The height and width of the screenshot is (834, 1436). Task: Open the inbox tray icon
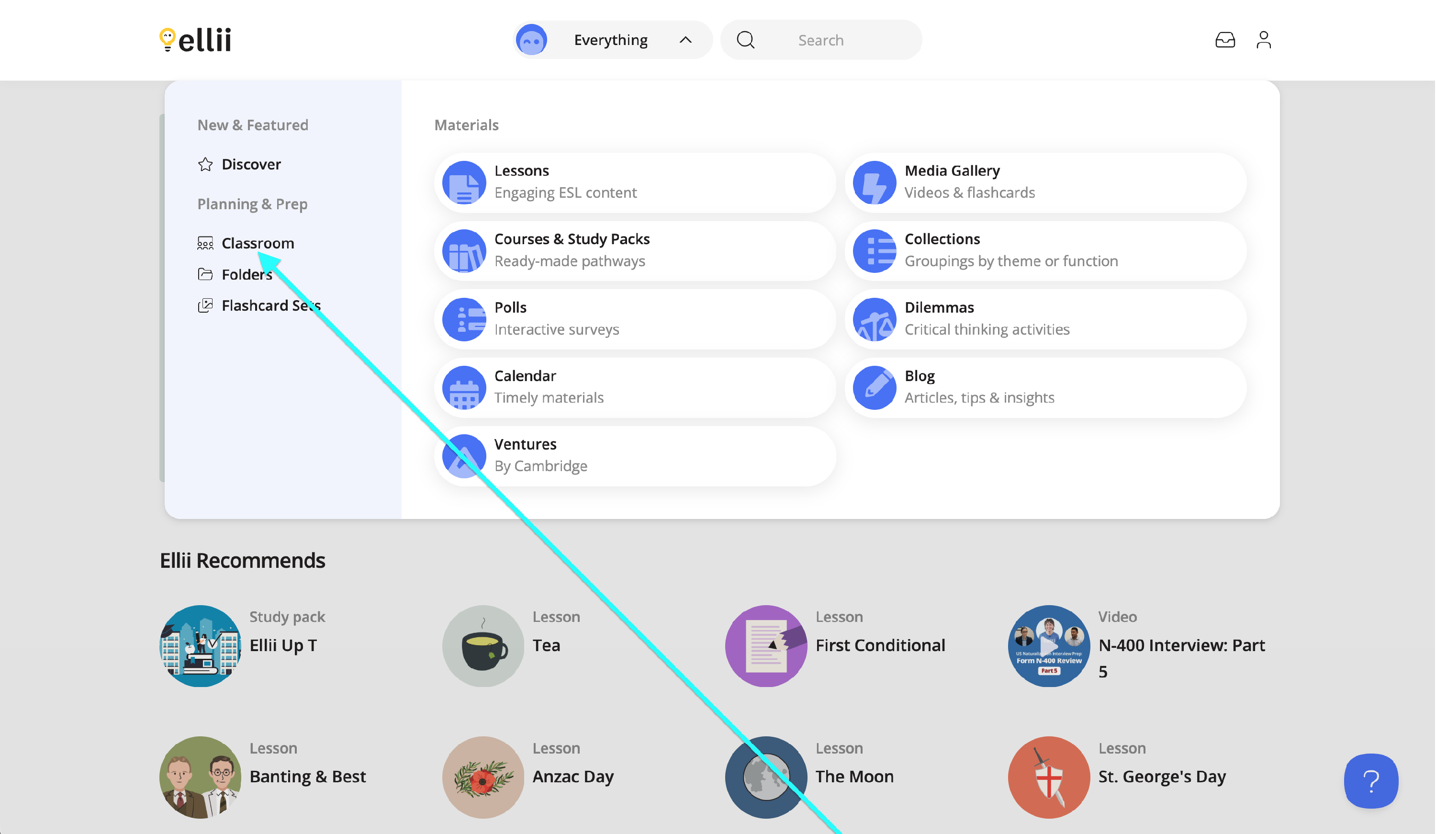coord(1224,40)
